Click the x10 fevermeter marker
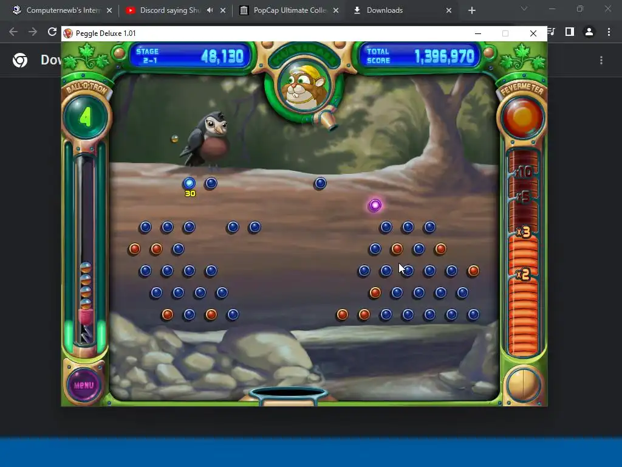The image size is (622, 467). [x=524, y=172]
